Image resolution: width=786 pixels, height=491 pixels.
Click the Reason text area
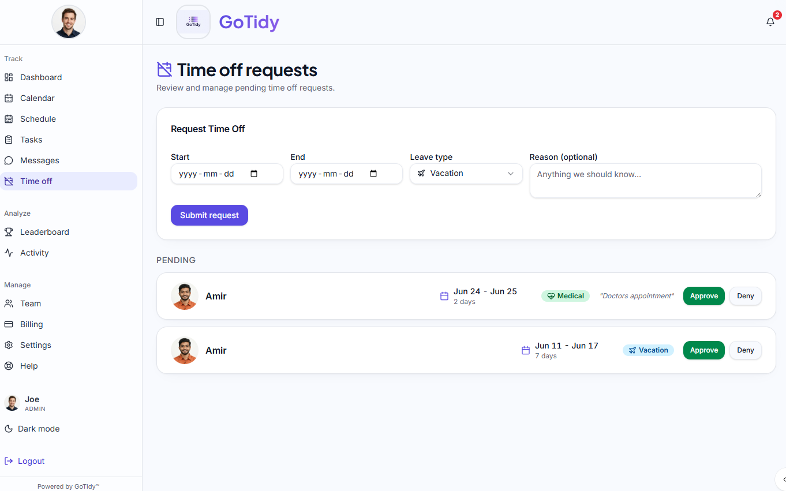646,181
